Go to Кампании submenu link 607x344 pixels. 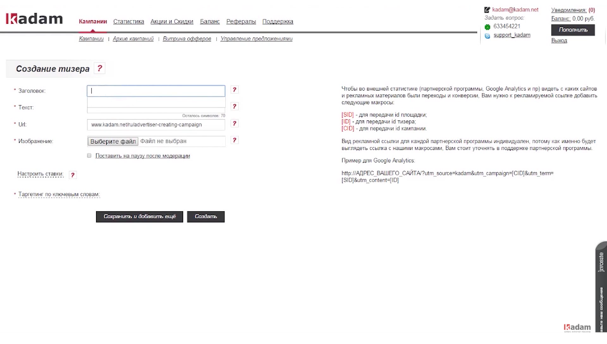point(91,39)
